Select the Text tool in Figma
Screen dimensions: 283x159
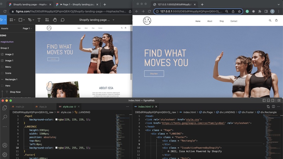pyautogui.click(x=39, y=20)
